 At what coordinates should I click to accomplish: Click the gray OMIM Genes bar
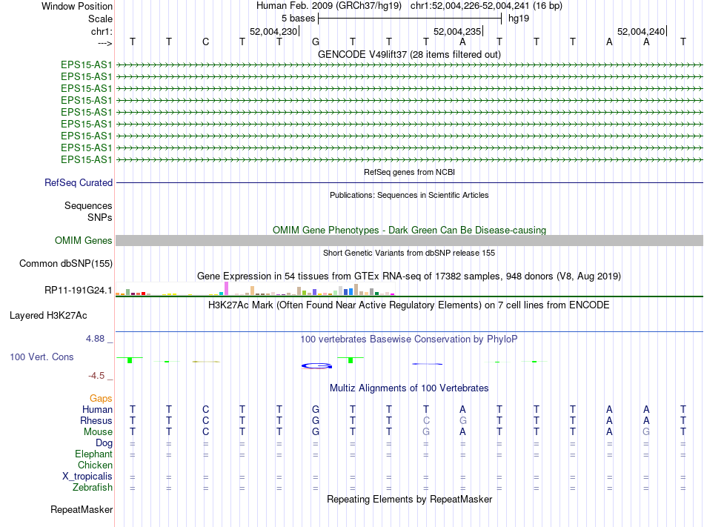[409, 241]
